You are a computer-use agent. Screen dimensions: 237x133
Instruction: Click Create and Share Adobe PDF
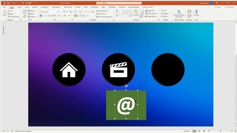coord(179,14)
